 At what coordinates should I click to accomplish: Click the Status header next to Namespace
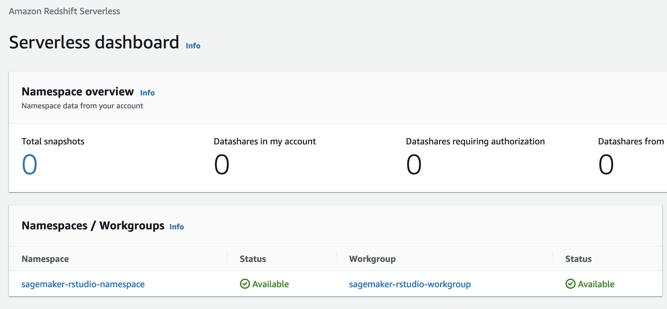coord(253,259)
